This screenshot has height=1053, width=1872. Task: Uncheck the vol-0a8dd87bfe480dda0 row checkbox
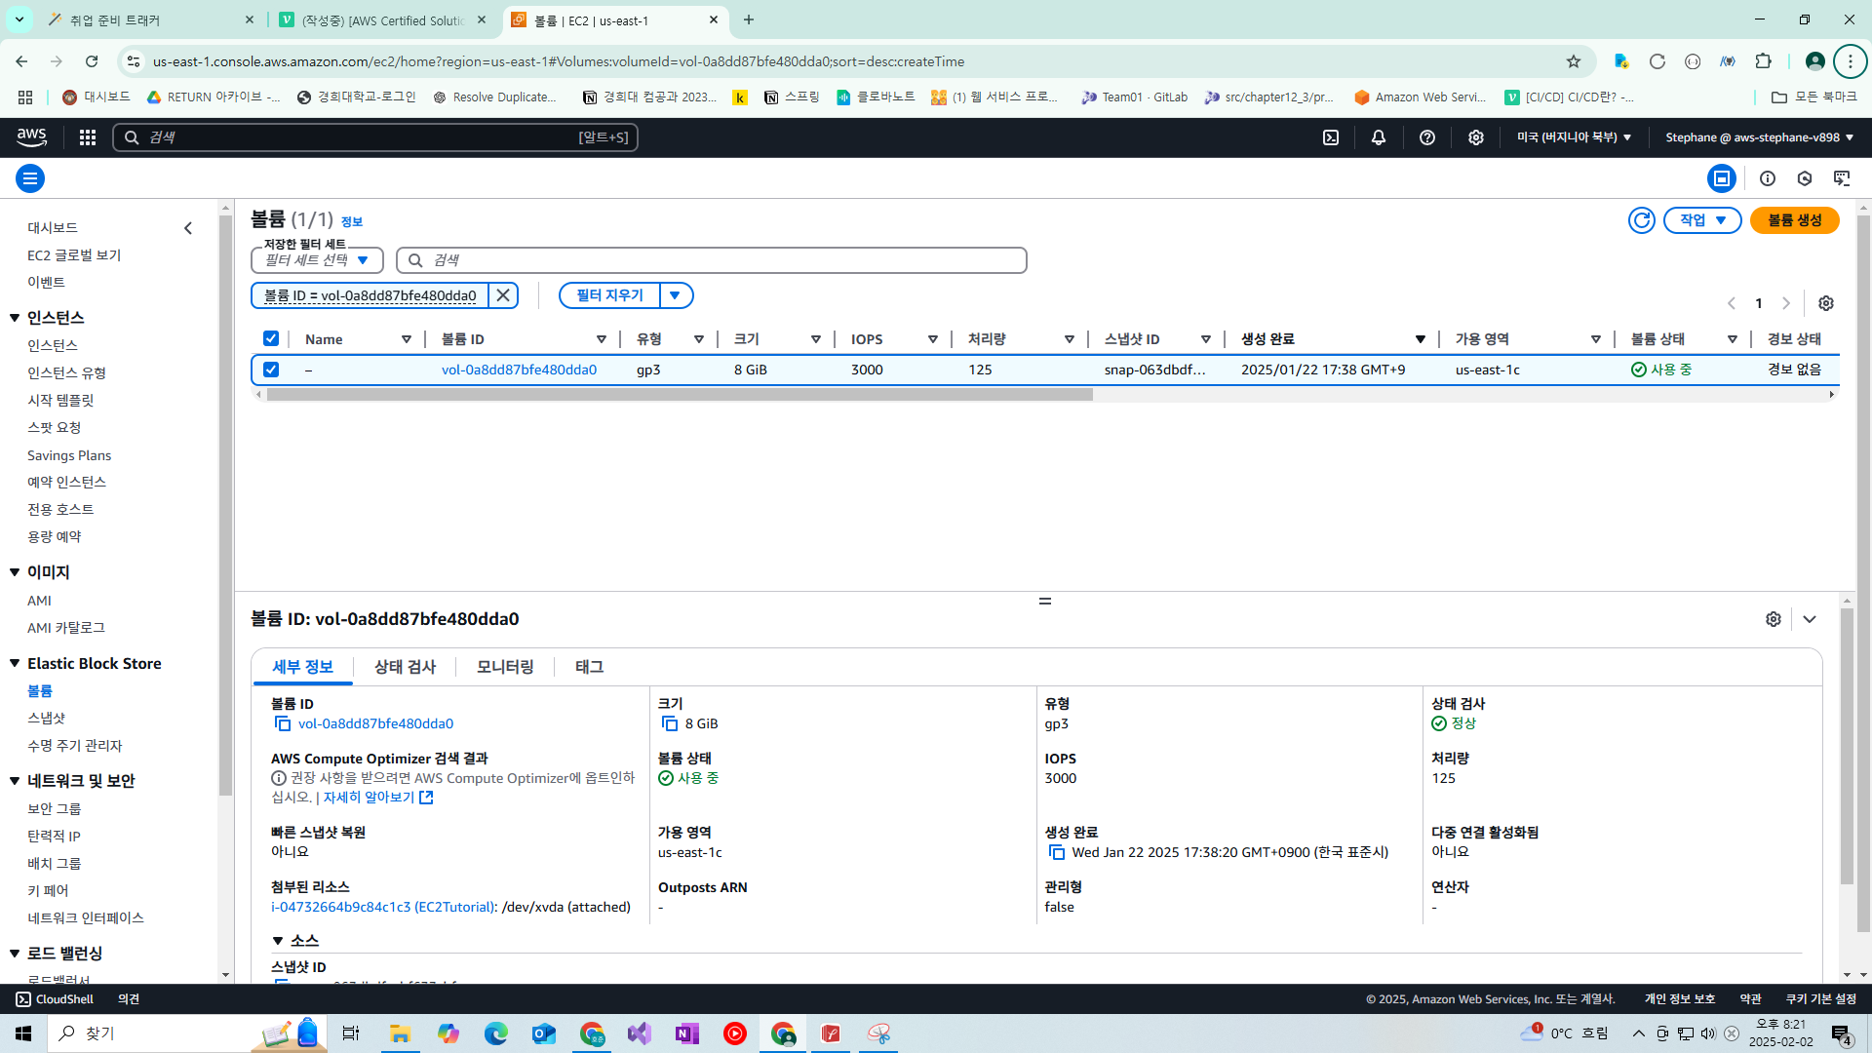(271, 370)
